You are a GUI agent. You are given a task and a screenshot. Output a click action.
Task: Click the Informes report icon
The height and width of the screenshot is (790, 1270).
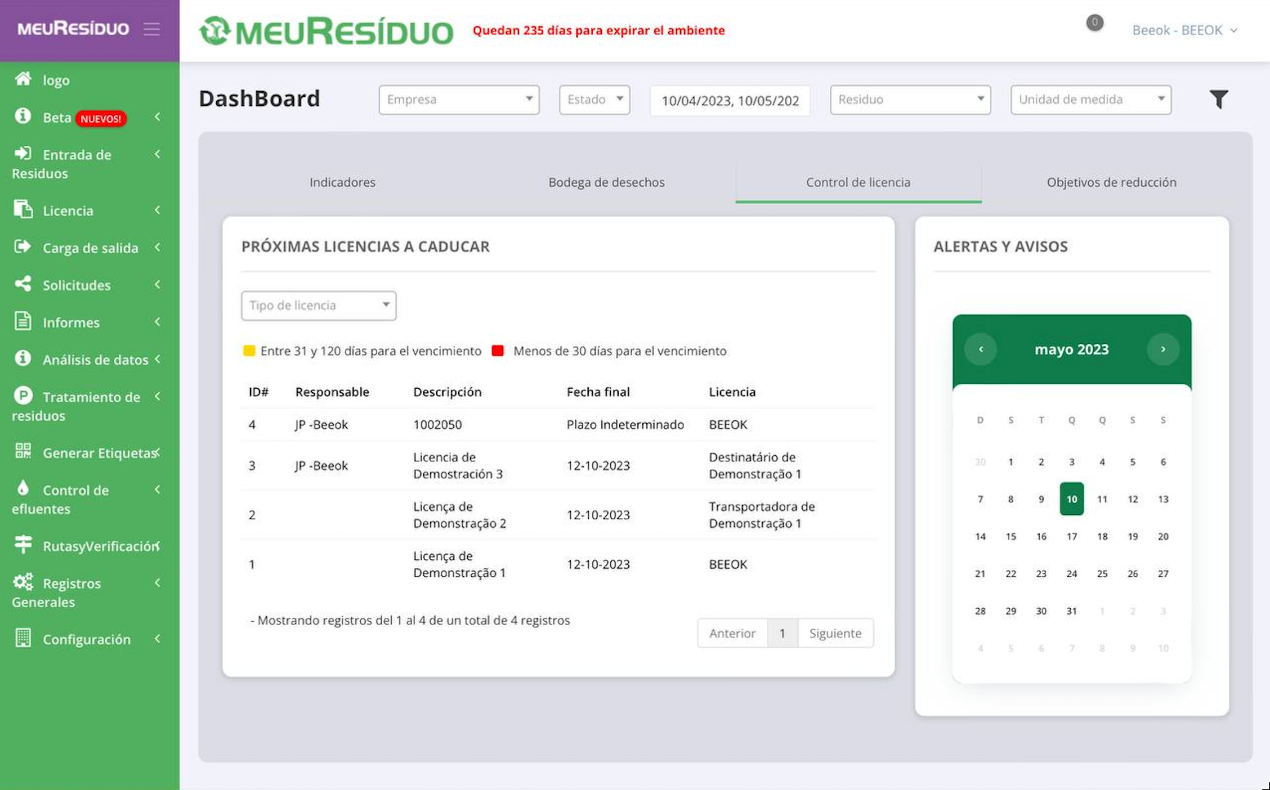coord(23,321)
